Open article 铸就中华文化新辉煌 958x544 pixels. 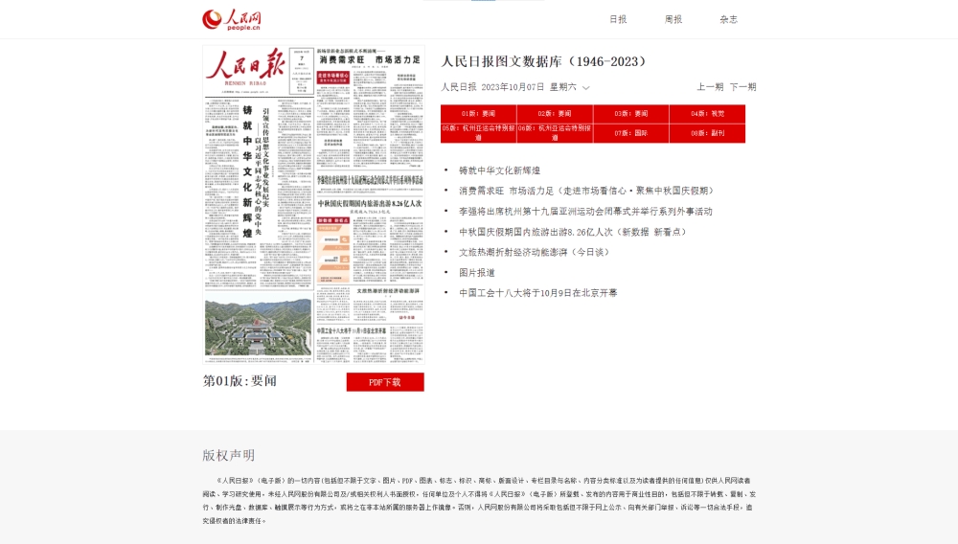500,170
